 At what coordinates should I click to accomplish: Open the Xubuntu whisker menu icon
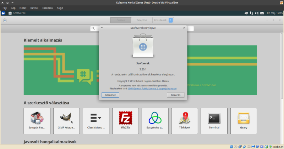tap(3, 13)
